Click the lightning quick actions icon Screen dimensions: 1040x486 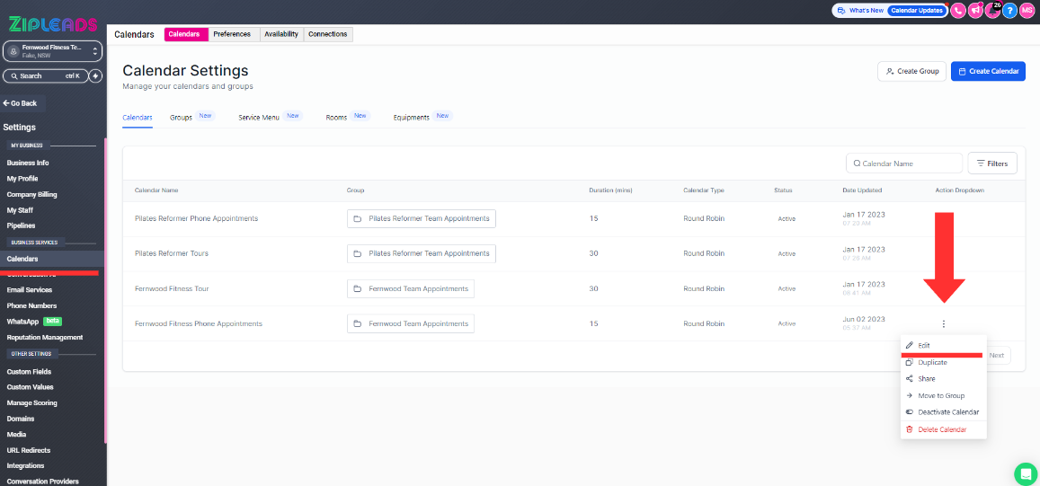coord(95,76)
